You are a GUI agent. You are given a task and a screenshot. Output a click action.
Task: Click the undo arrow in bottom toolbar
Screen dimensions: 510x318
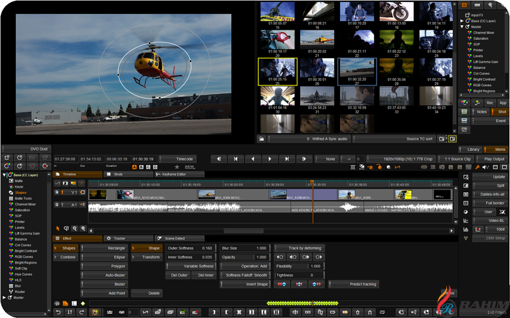(58, 311)
